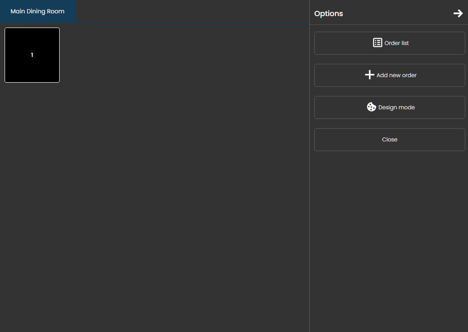Image resolution: width=468 pixels, height=332 pixels.
Task: Click the "Design mode" text label
Action: [x=396, y=107]
